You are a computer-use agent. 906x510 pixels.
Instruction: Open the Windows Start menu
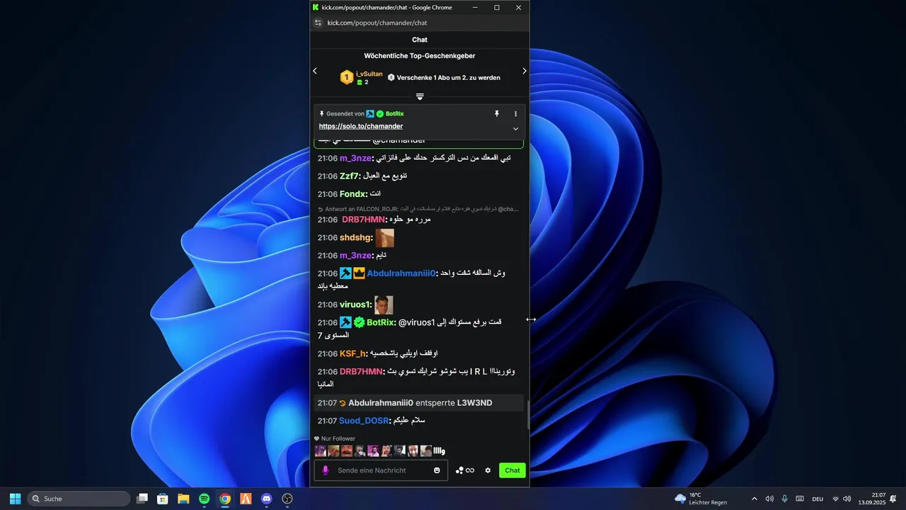tap(15, 499)
